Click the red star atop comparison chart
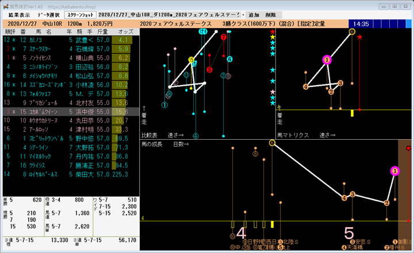This screenshot has width=414, height=253. pos(273,32)
